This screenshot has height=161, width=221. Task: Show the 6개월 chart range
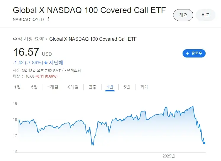coord(73,87)
